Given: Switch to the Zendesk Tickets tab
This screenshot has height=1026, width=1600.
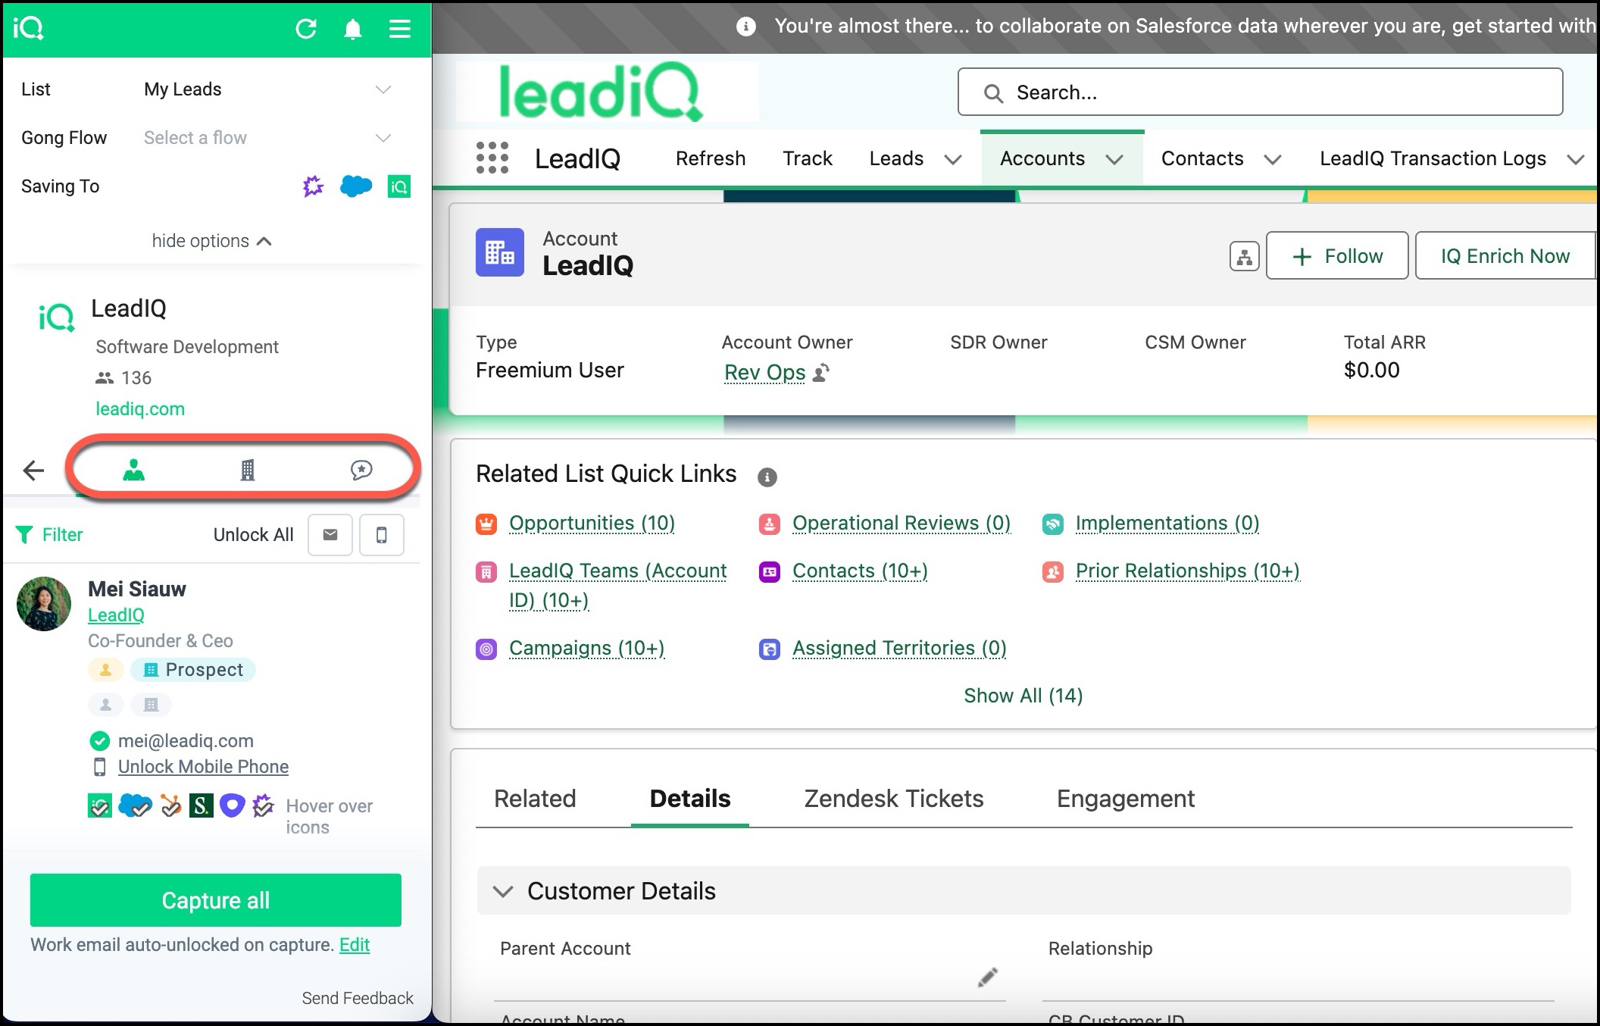Looking at the screenshot, I should (894, 799).
